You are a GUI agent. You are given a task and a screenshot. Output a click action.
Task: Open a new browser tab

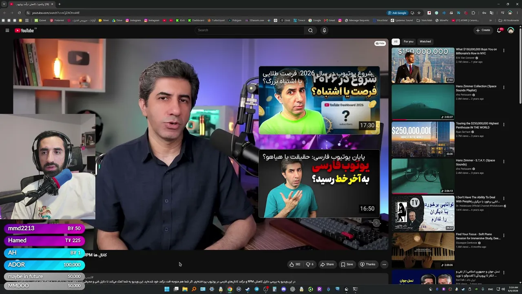click(x=60, y=4)
